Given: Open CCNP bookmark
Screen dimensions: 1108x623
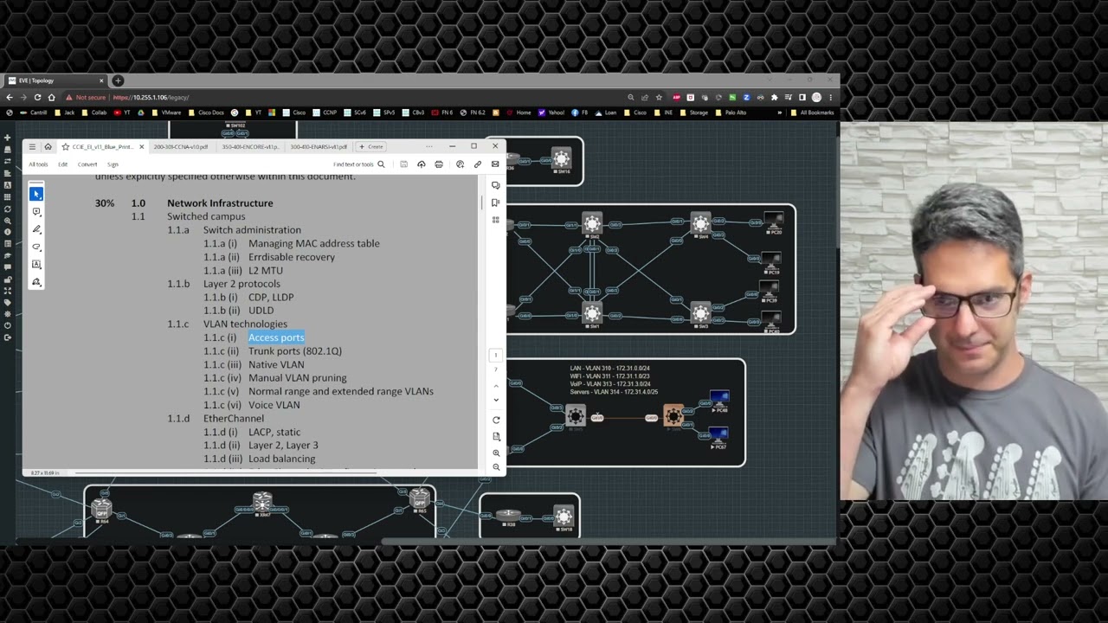Looking at the screenshot, I should pyautogui.click(x=325, y=112).
